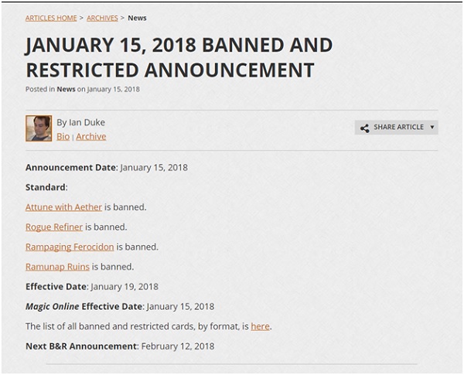
Task: Open the Archives breadcrumb link
Action: (x=102, y=18)
